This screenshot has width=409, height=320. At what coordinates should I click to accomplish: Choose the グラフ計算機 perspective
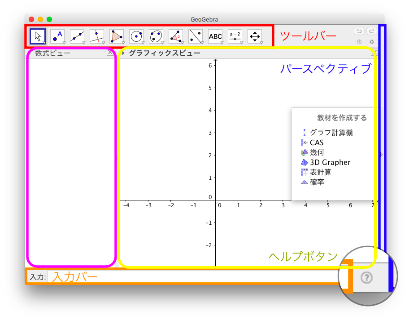coord(326,133)
